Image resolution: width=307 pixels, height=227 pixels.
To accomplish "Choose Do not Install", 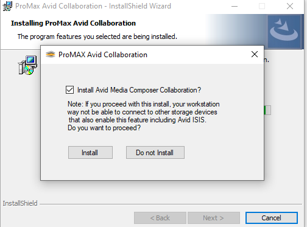I will point(155,153).
